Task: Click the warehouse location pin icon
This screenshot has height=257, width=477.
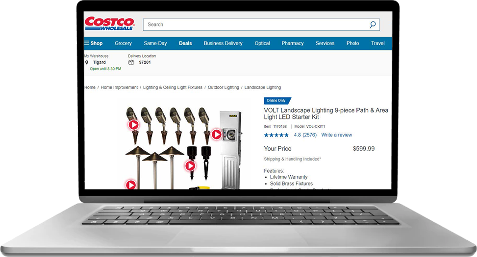Action: pos(87,62)
